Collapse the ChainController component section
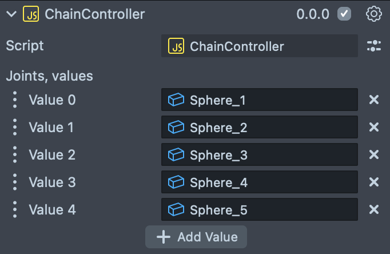The height and width of the screenshot is (254, 390). [11, 14]
